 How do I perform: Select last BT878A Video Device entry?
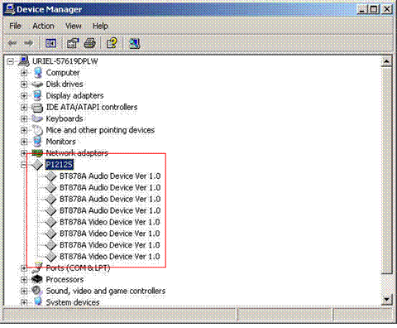coord(110,257)
